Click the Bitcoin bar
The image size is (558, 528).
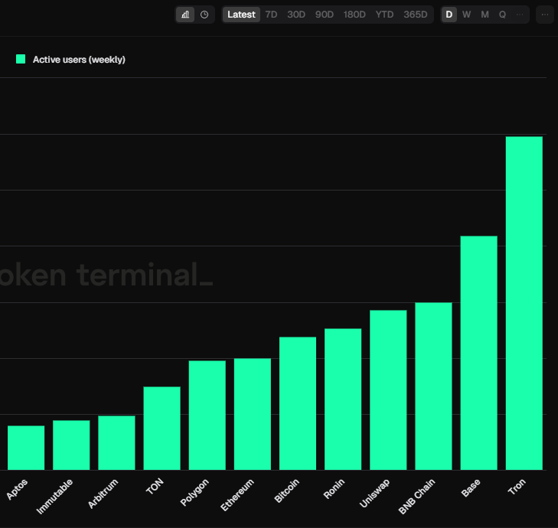pyautogui.click(x=298, y=403)
